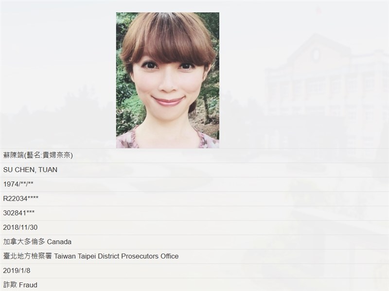Screen dimensions: 389x291
Task: Select the date 2018/11/30
Action: coord(20,227)
